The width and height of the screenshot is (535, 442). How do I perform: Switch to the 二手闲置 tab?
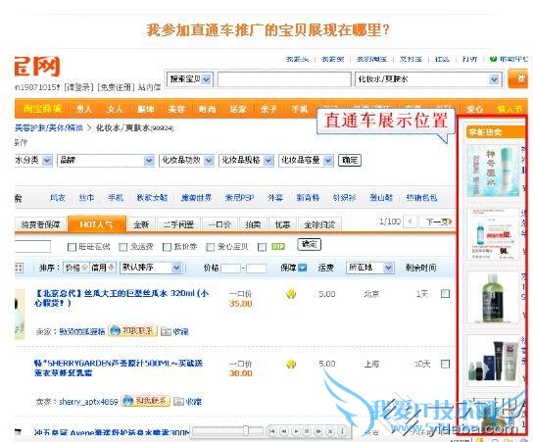[178, 224]
